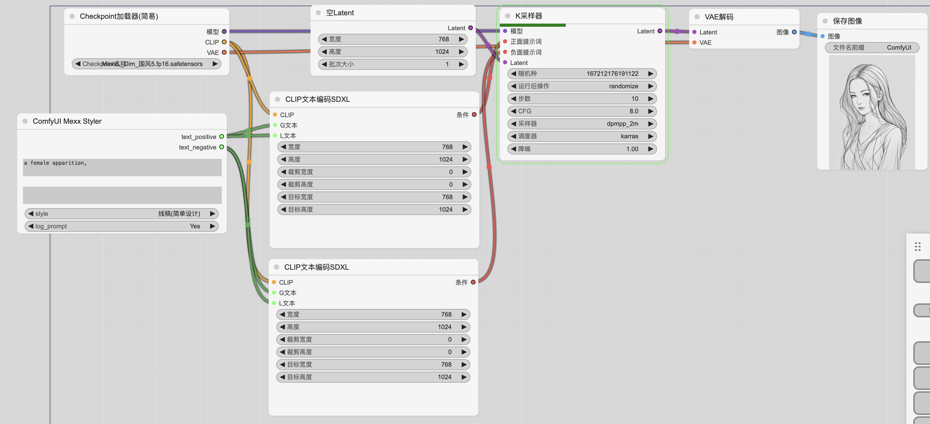Click the text_negative output socket

pyautogui.click(x=222, y=147)
